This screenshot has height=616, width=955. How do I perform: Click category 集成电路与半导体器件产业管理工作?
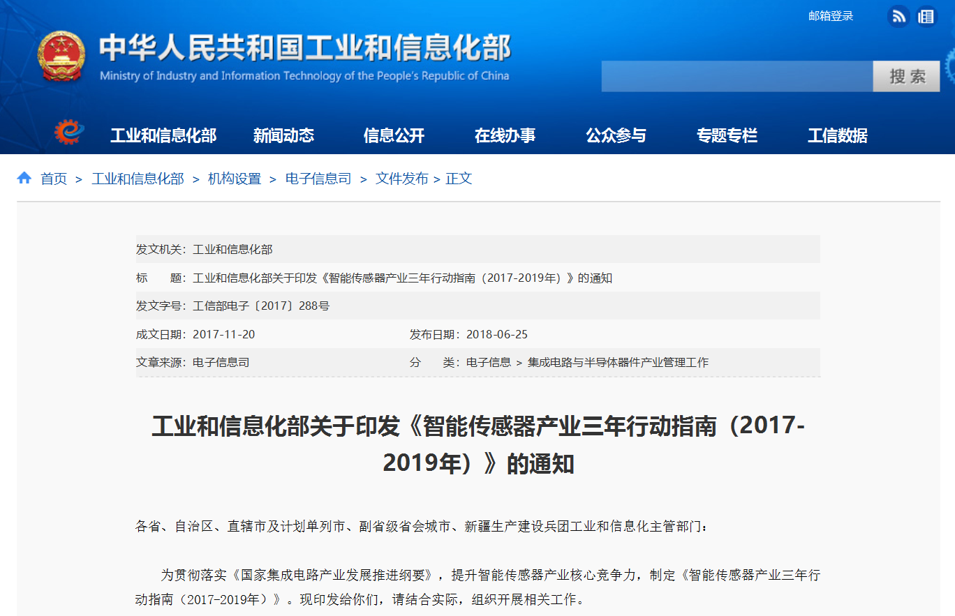pyautogui.click(x=618, y=363)
